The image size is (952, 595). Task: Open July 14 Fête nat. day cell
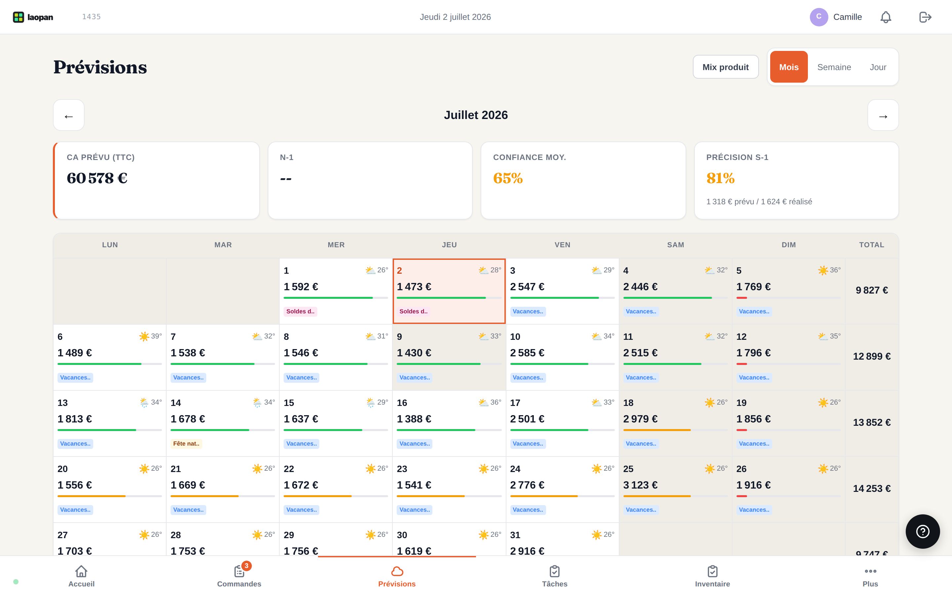[x=223, y=423]
